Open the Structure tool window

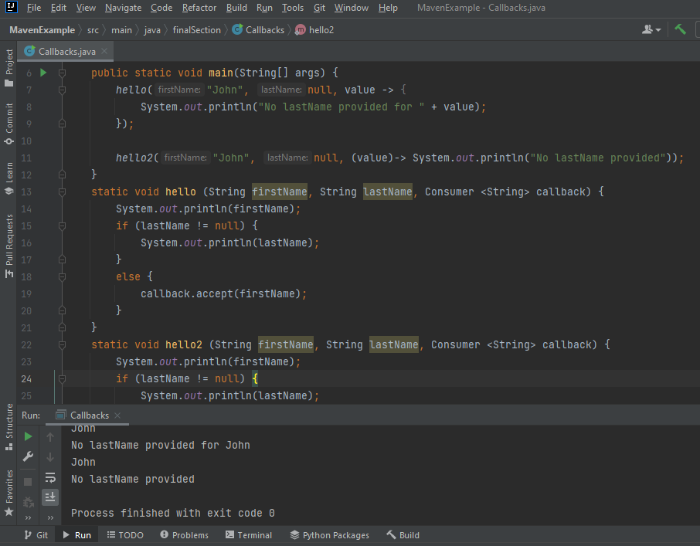click(9, 427)
